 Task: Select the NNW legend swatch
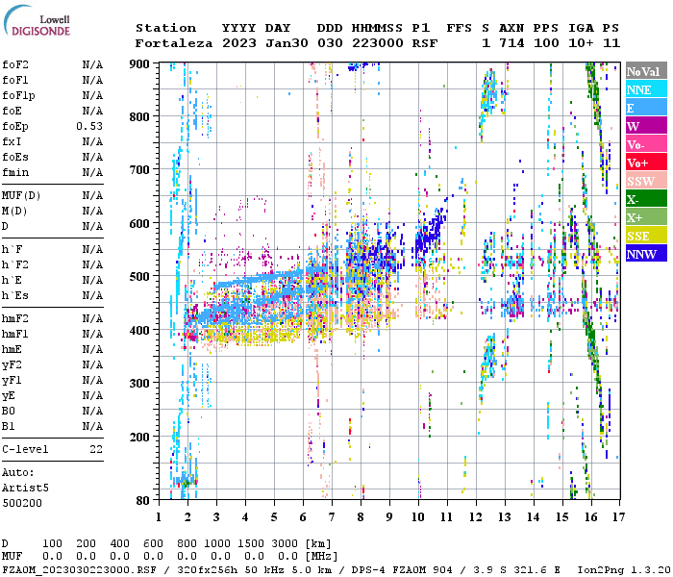646,254
